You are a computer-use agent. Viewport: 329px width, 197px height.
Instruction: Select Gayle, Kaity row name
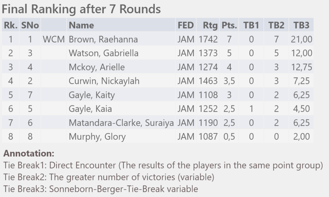pos(92,95)
